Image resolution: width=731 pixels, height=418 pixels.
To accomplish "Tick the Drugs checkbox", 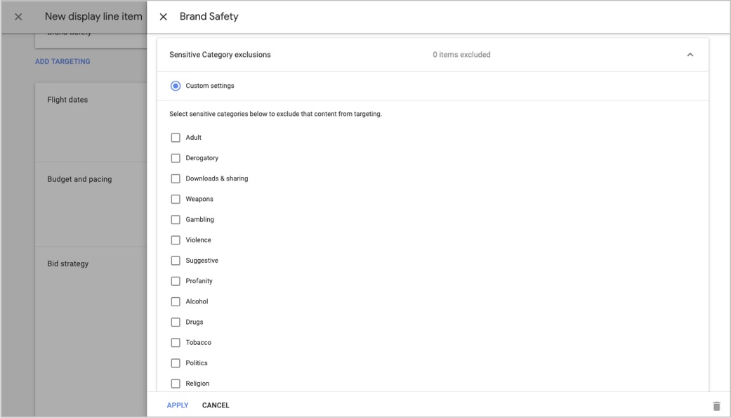I will pos(176,322).
